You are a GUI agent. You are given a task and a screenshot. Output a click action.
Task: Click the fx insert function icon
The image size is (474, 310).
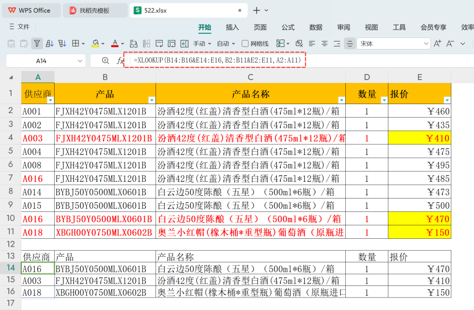coord(120,61)
